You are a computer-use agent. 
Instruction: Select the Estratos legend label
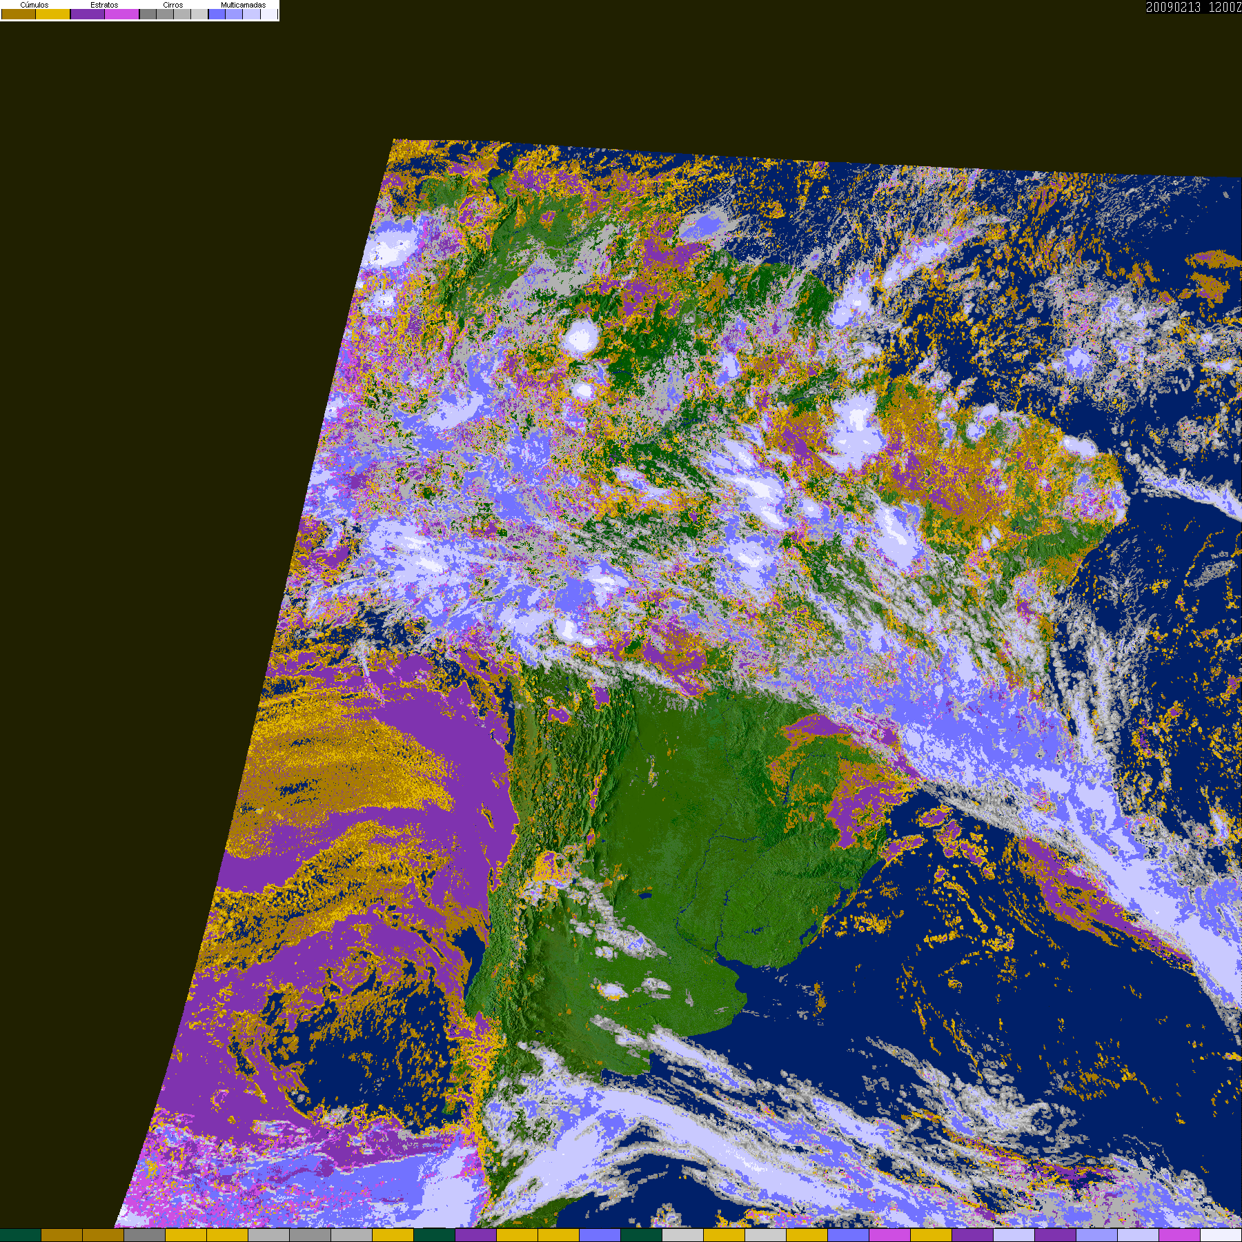(104, 5)
